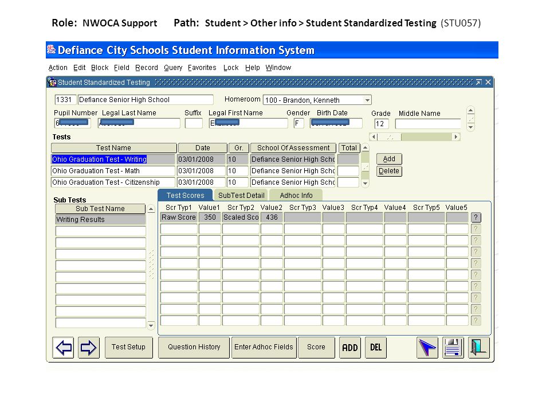
Task: Select the Writing Results sub test
Action: pyautogui.click(x=100, y=220)
